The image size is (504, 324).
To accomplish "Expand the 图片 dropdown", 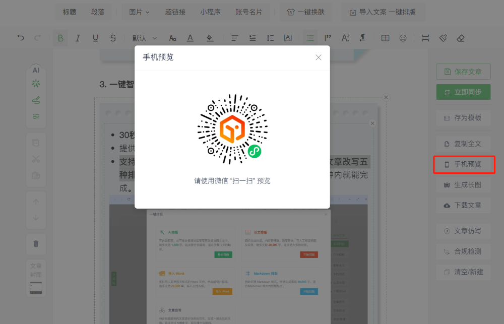I will pyautogui.click(x=139, y=12).
